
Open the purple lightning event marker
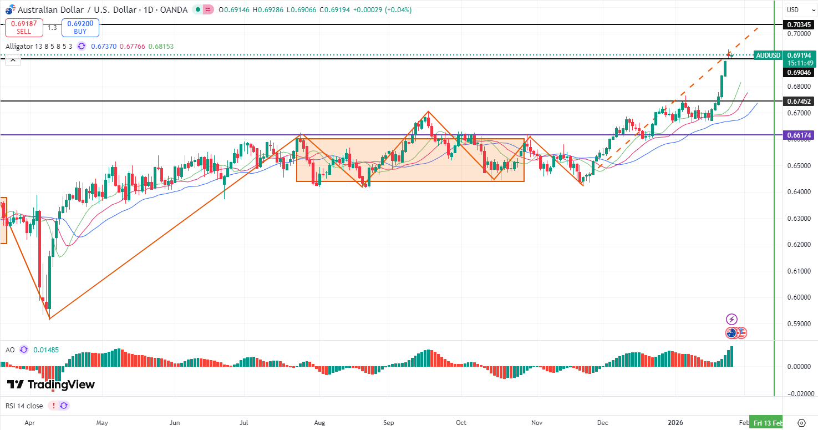731,319
